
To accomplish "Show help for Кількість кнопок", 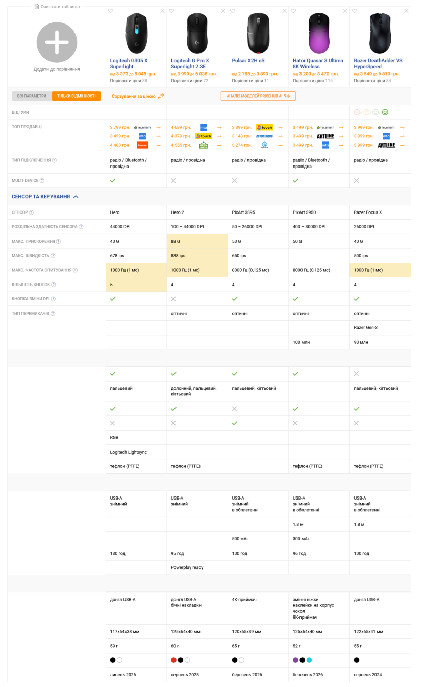I will pos(54,285).
